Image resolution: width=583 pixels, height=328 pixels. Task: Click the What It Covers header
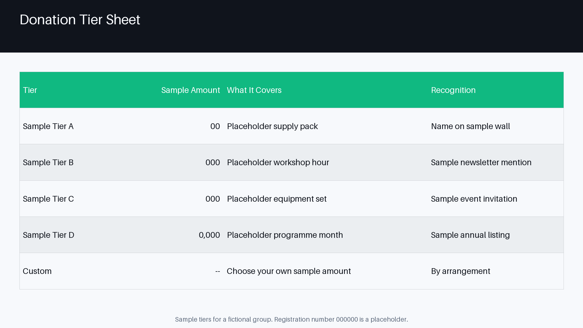[x=254, y=90]
